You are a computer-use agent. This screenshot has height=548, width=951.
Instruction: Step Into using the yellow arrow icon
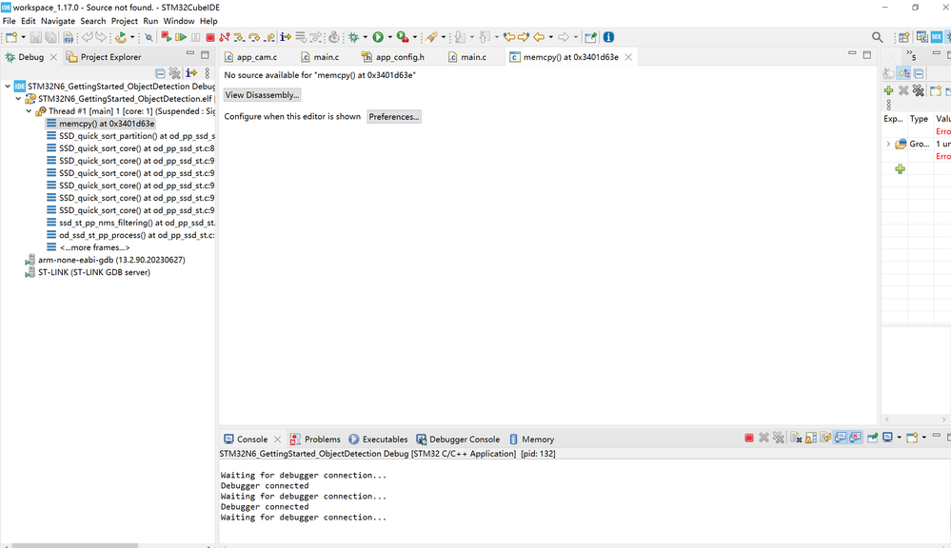(240, 37)
